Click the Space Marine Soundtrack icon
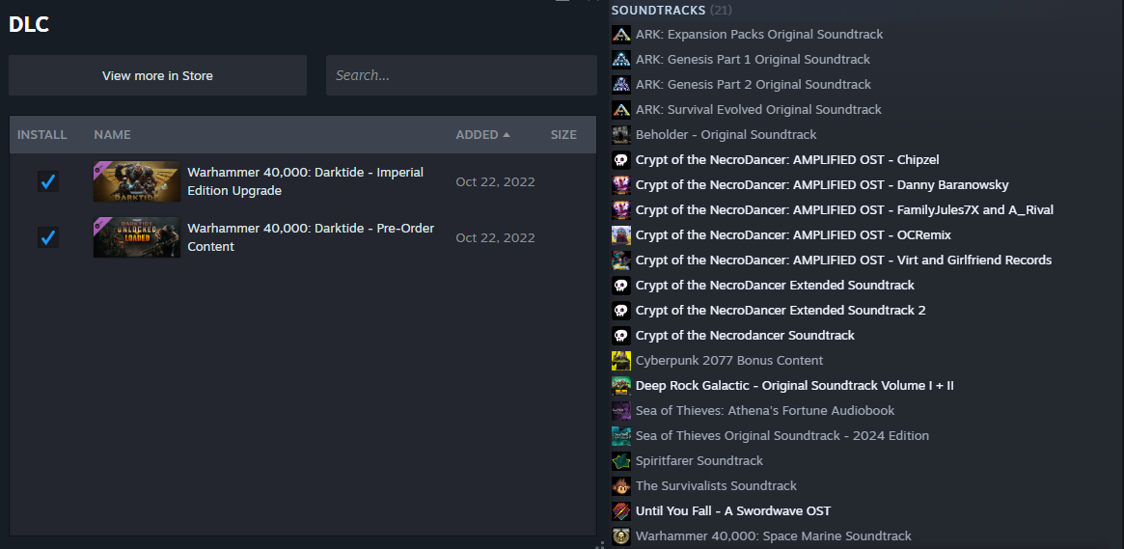This screenshot has width=1124, height=549. [x=621, y=536]
